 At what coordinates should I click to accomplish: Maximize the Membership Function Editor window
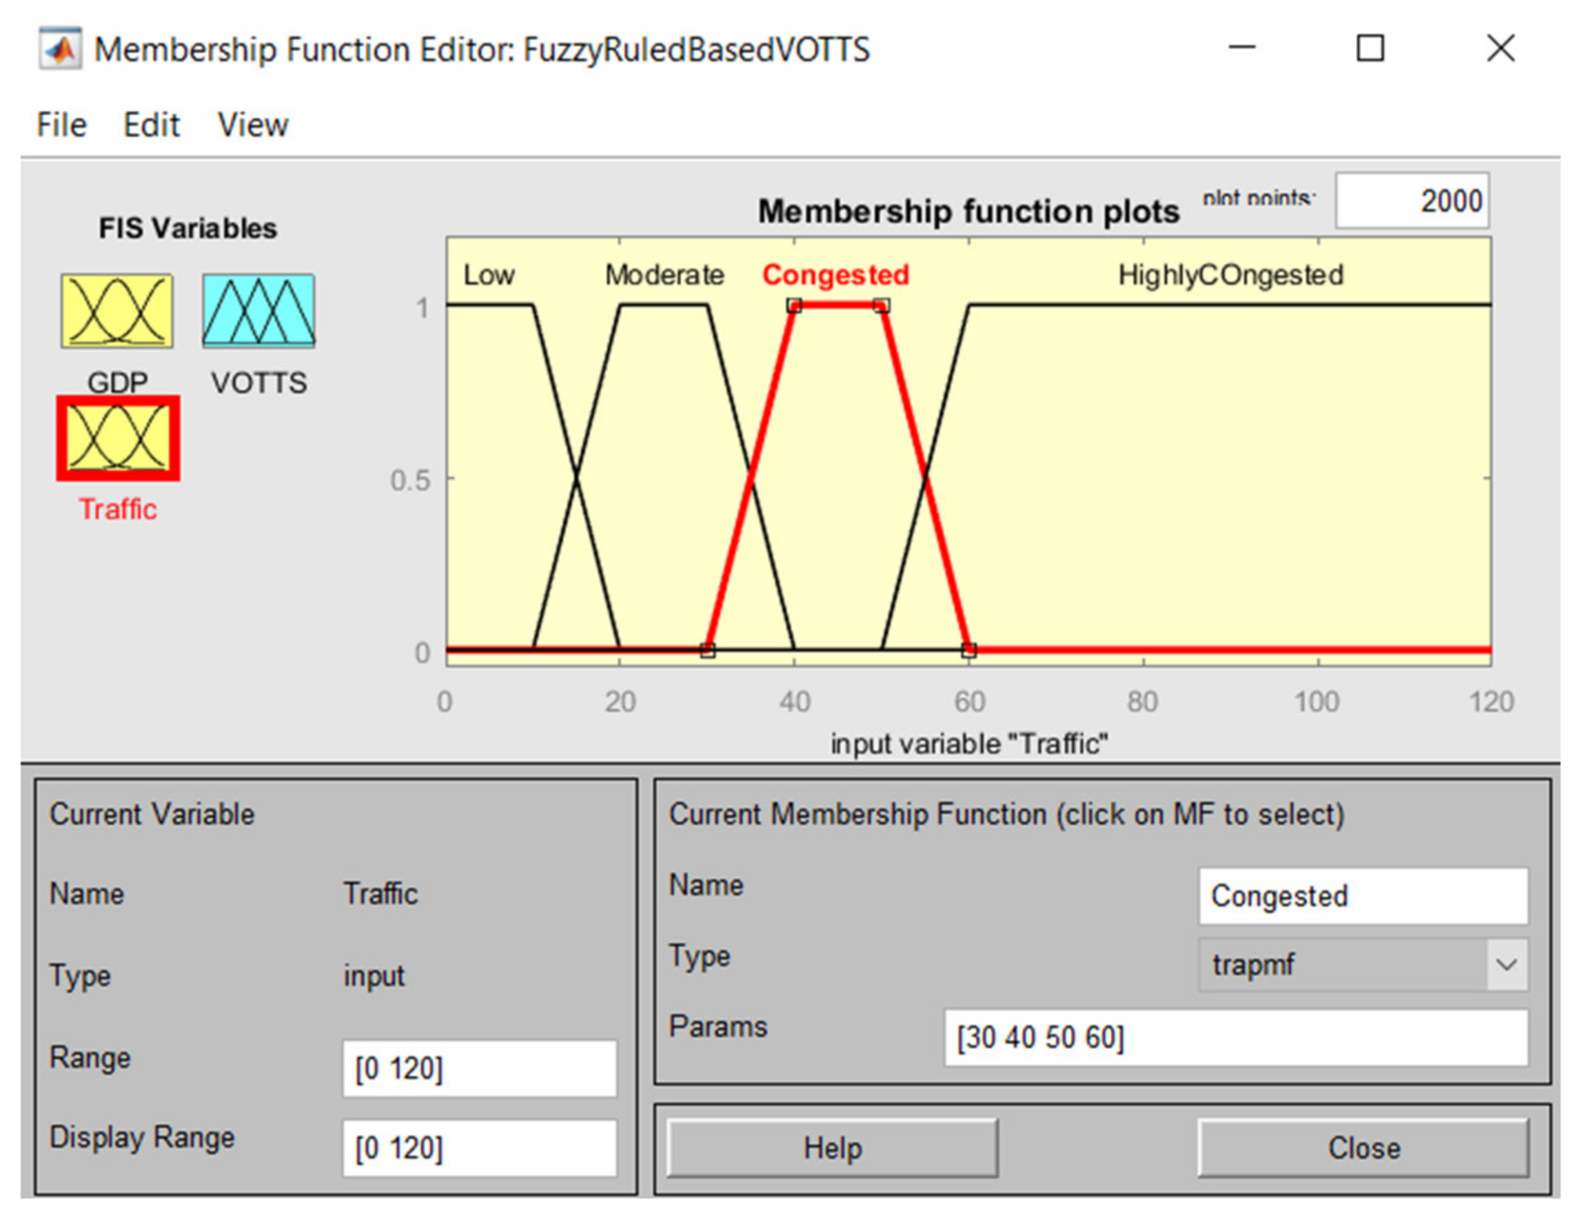pos(1370,50)
